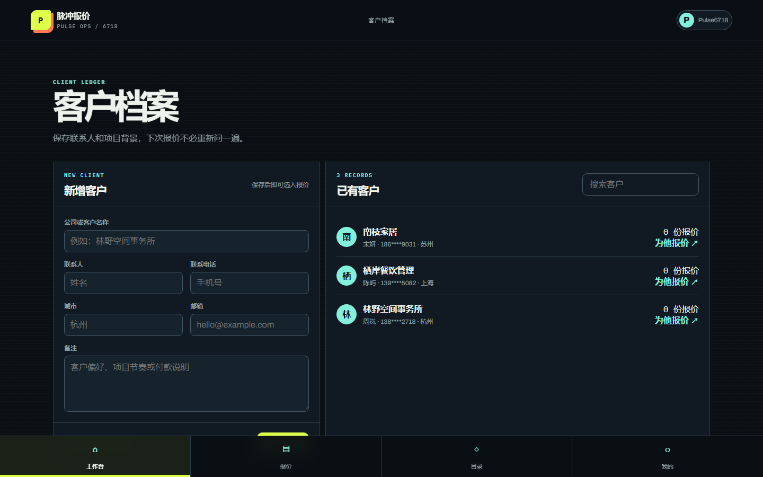
Task: Click the 联系人 name input
Action: point(123,283)
